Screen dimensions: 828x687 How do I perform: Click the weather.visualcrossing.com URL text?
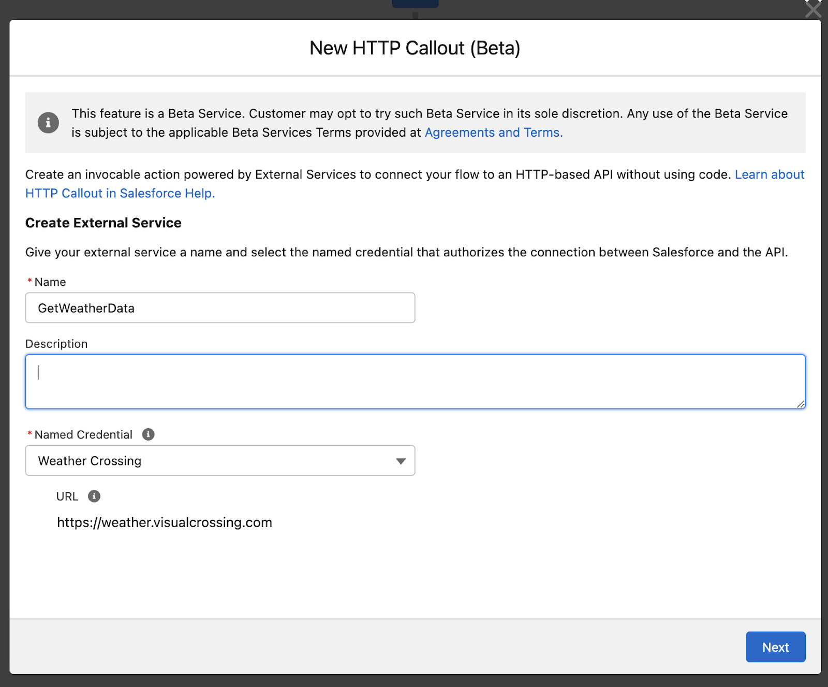point(165,522)
